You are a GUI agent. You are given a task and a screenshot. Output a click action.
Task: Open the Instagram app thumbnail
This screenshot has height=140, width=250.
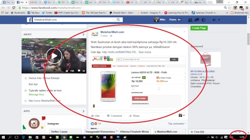pyautogui.click(x=34, y=123)
